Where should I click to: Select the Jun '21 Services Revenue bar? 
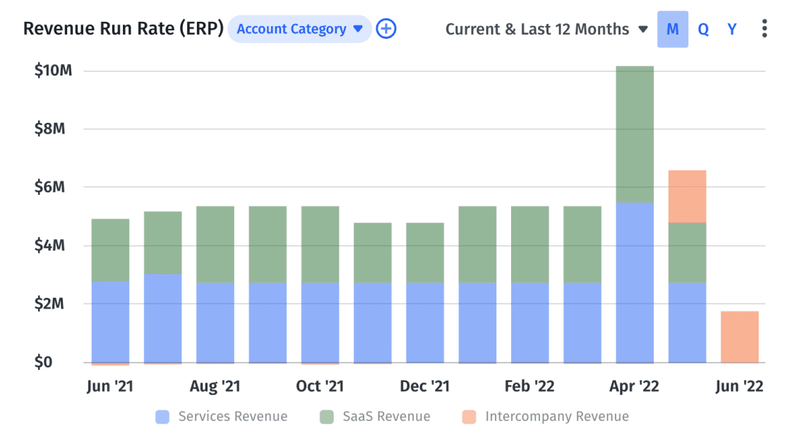point(110,321)
